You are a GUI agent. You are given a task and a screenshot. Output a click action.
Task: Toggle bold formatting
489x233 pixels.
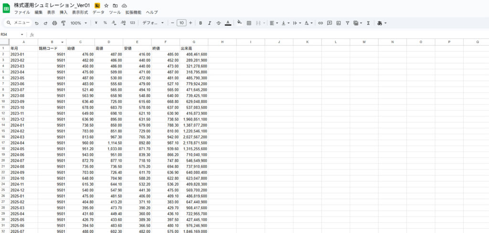[x=201, y=23]
